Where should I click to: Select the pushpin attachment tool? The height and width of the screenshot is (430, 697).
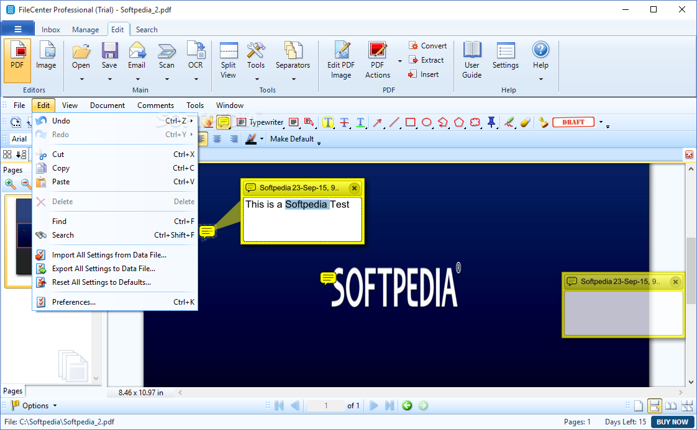click(491, 122)
